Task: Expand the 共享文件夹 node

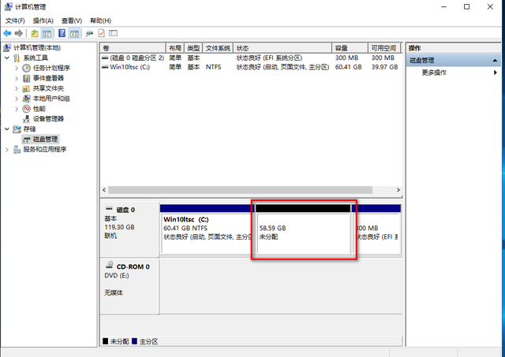Action: pos(17,88)
